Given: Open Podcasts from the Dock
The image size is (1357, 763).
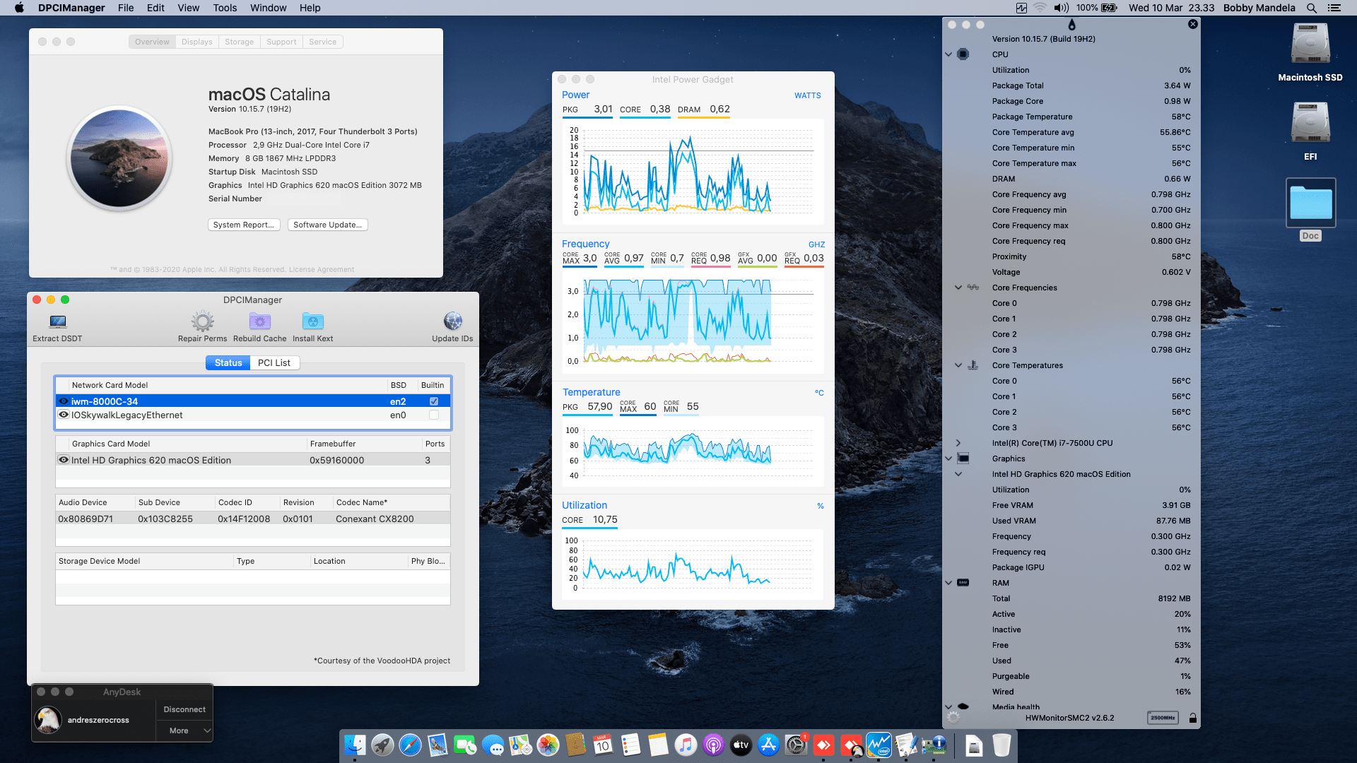Looking at the screenshot, I should 713,745.
